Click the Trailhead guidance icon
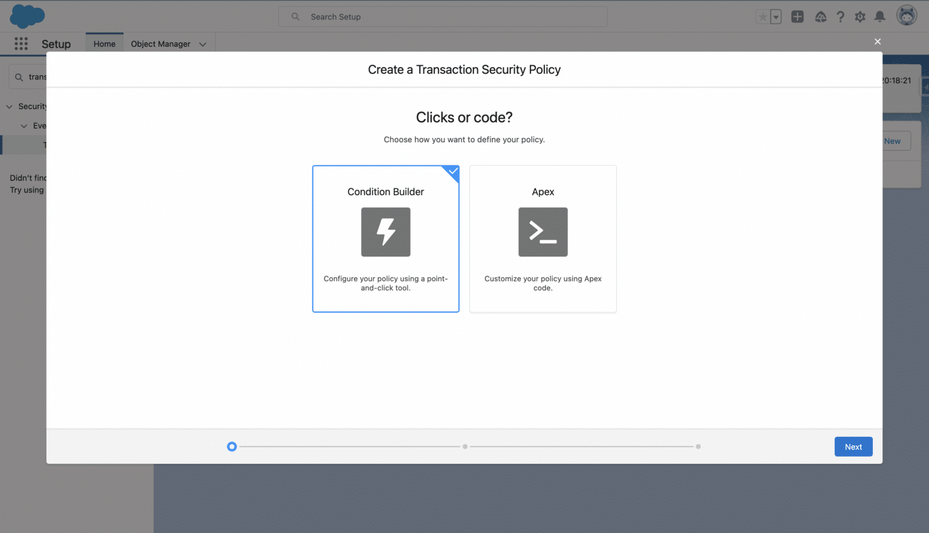The image size is (929, 533). point(820,16)
